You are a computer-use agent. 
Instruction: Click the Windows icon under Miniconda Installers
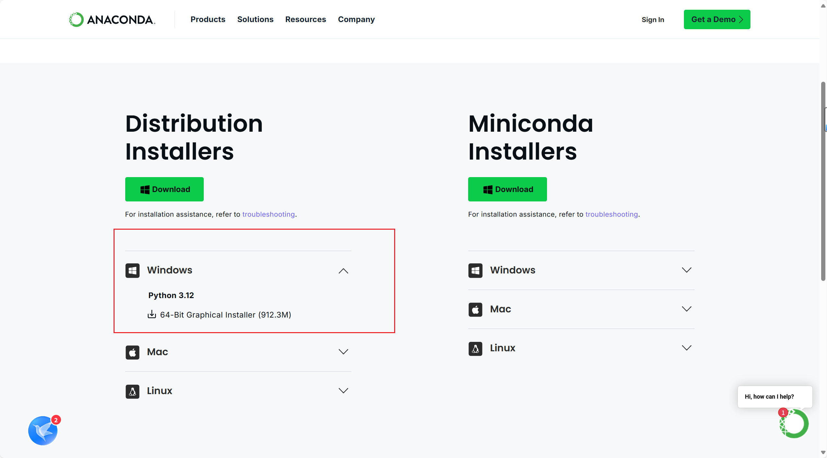[475, 271]
